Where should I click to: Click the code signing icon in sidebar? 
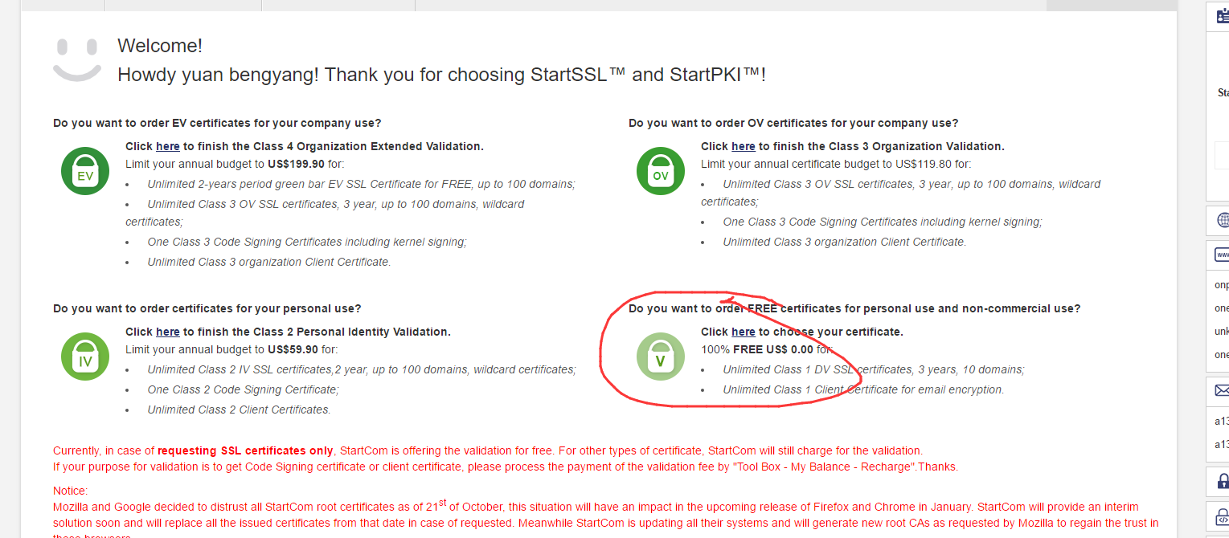click(x=1223, y=516)
